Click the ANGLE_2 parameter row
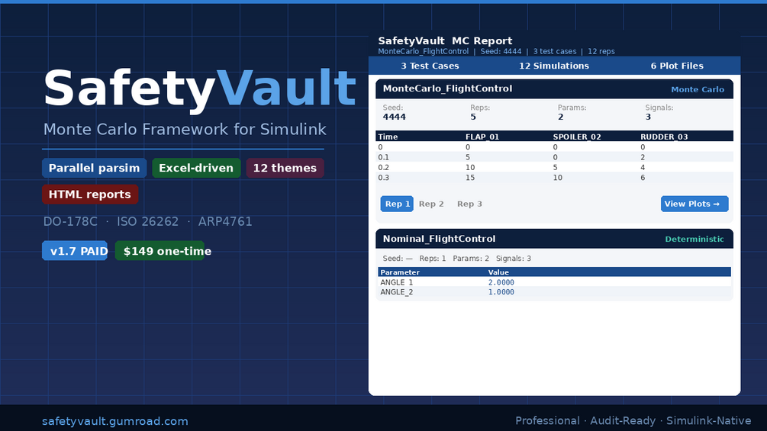Screen dimensions: 767x431 coord(554,292)
